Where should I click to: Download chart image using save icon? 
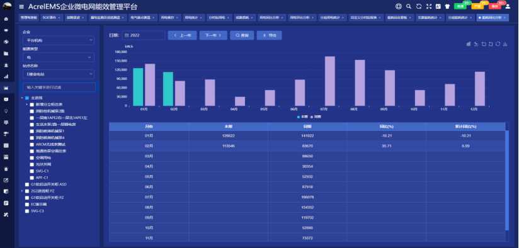point(505,44)
